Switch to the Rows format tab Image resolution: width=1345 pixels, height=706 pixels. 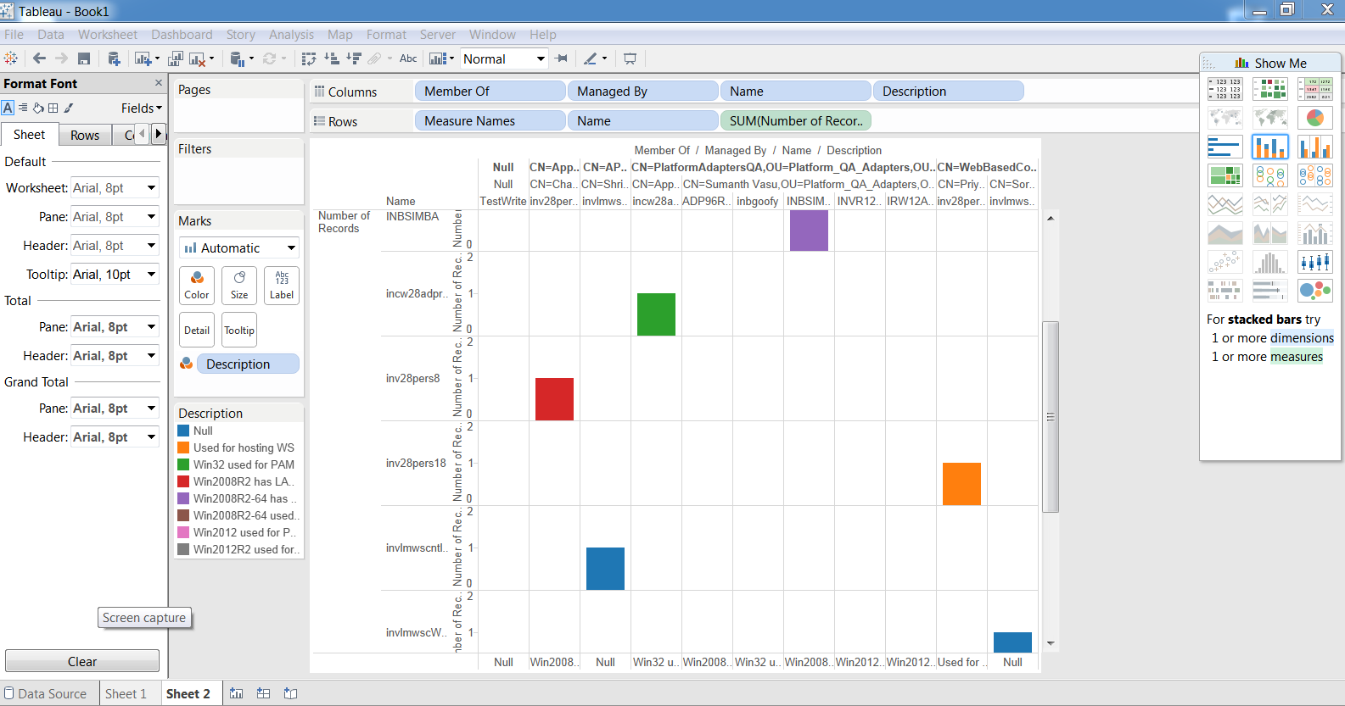tap(85, 135)
